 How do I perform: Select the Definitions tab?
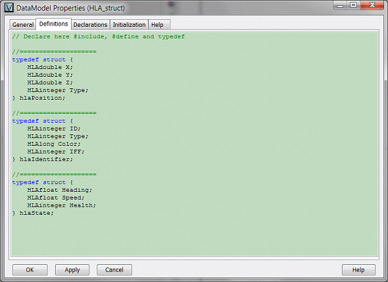(x=53, y=24)
